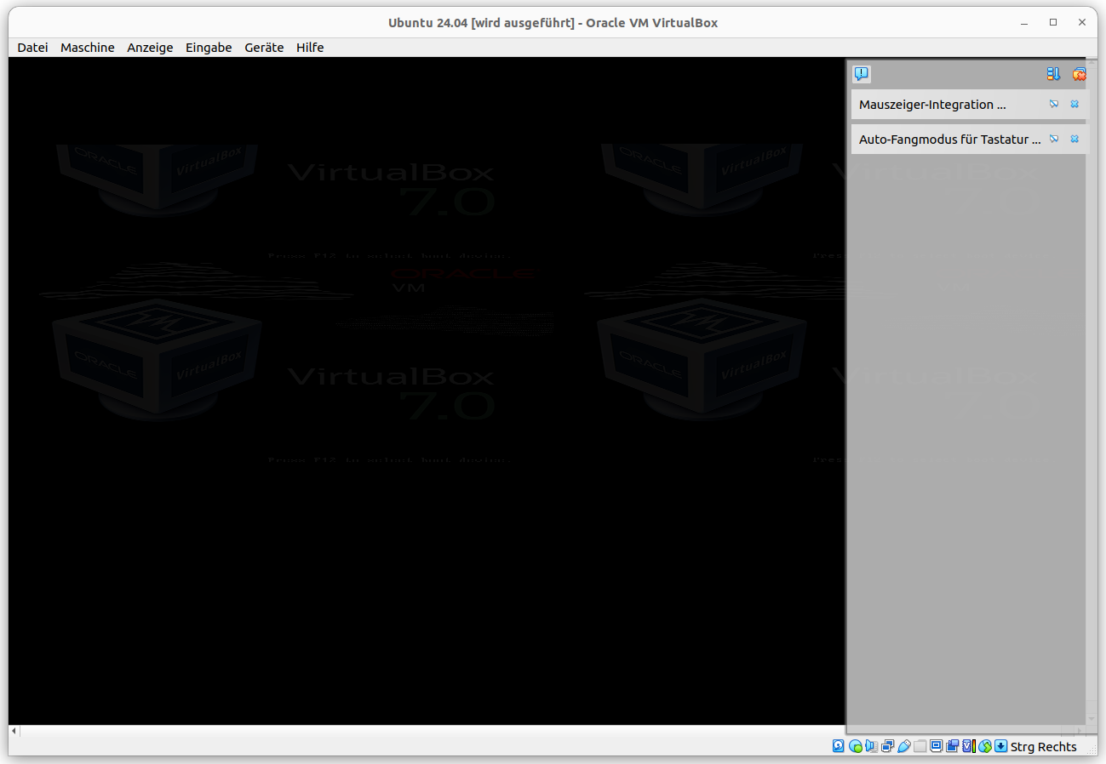Open the Maschine menu

(87, 47)
